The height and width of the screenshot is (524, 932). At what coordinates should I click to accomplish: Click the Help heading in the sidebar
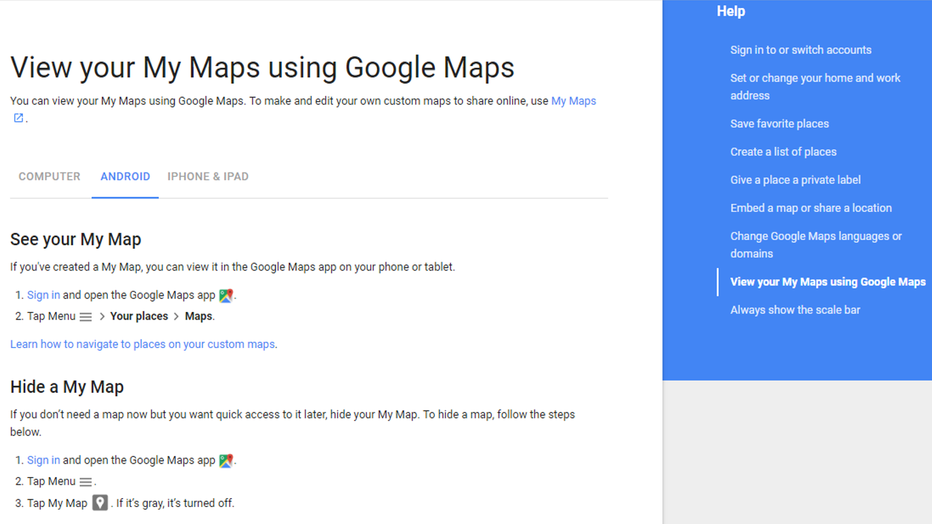tap(731, 11)
